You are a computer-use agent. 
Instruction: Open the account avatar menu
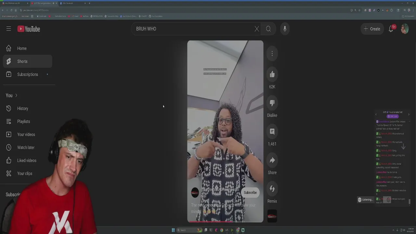(405, 29)
